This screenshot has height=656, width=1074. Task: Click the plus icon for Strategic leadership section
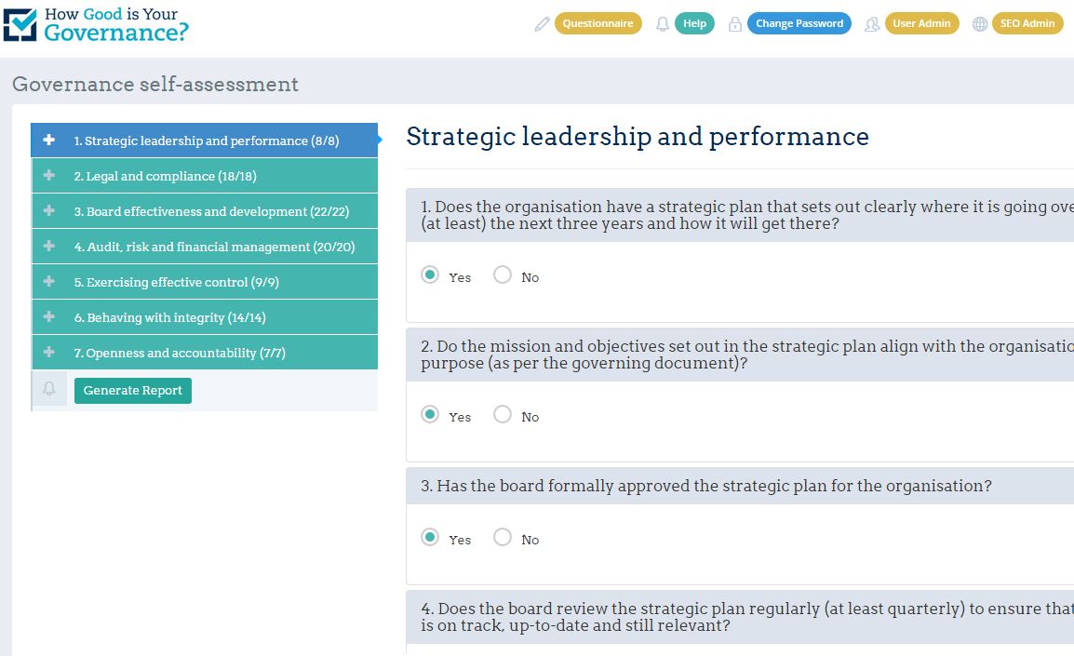[x=49, y=140]
